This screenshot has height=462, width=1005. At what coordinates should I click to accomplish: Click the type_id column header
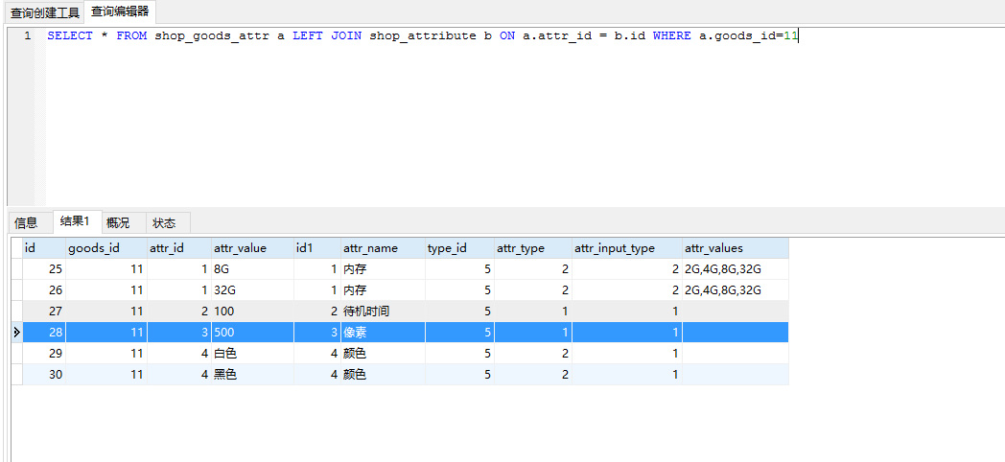tap(447, 248)
